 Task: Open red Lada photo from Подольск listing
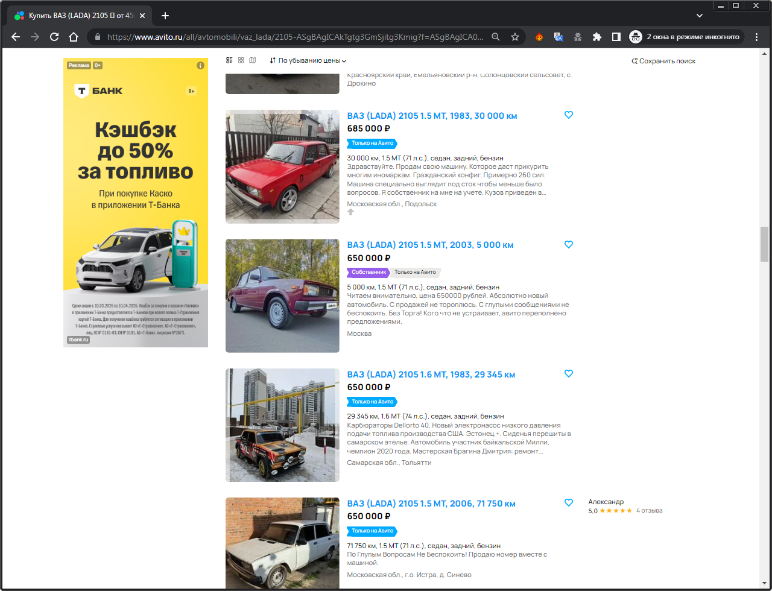click(282, 166)
